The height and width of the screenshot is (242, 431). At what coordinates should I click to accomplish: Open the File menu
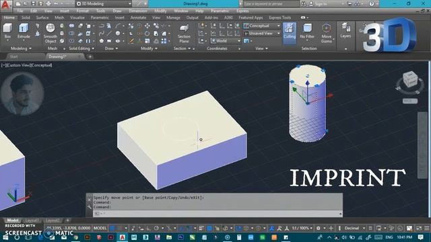coord(20,11)
